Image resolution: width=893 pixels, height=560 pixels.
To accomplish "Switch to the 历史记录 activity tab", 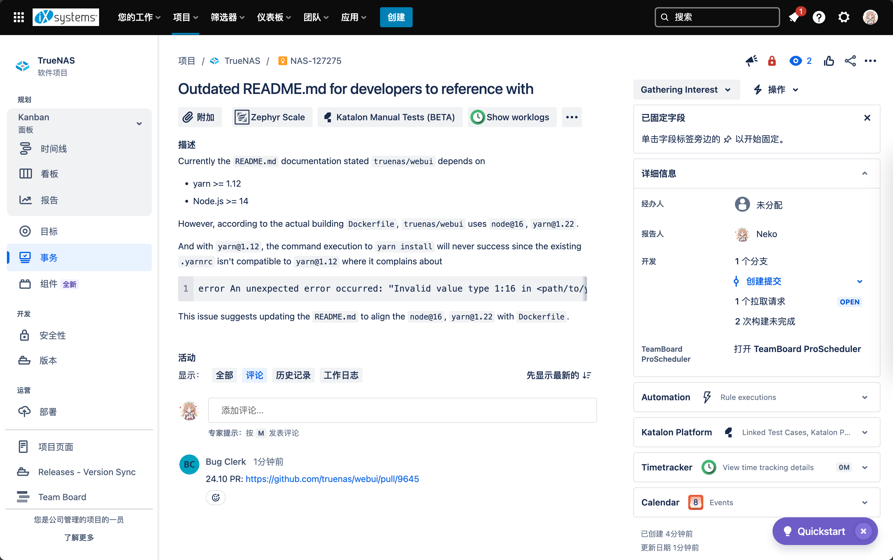I will click(293, 375).
